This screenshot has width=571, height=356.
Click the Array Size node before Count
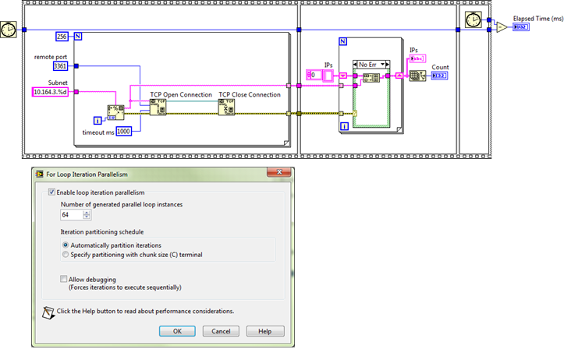point(417,76)
